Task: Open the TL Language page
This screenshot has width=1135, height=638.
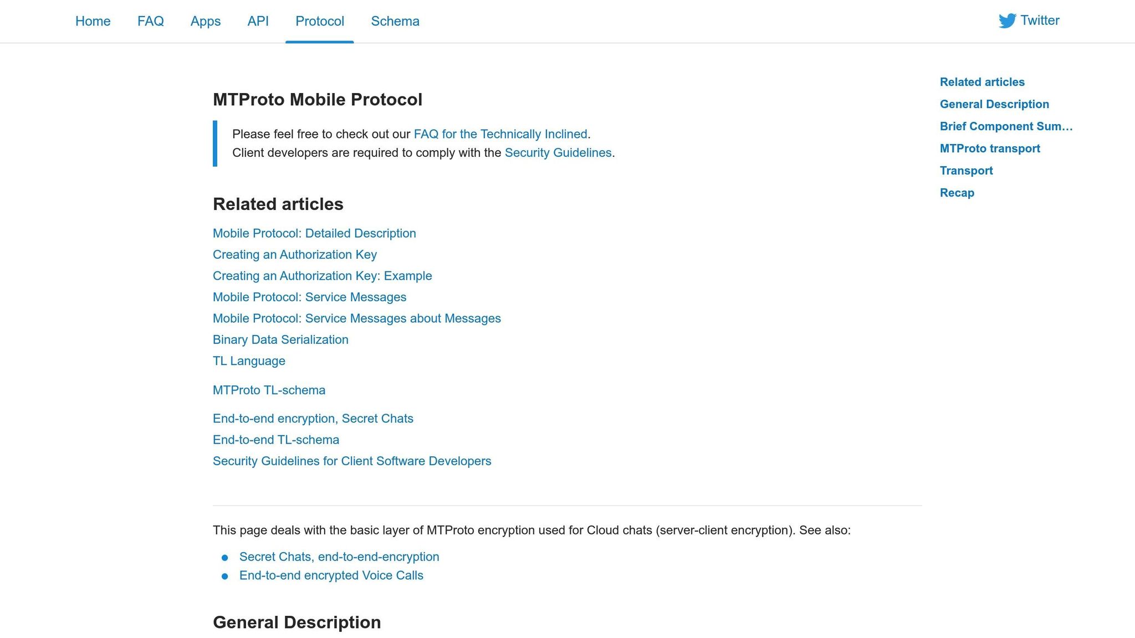Action: point(249,361)
